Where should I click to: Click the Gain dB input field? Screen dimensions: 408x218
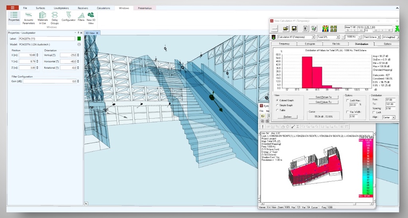(49, 81)
